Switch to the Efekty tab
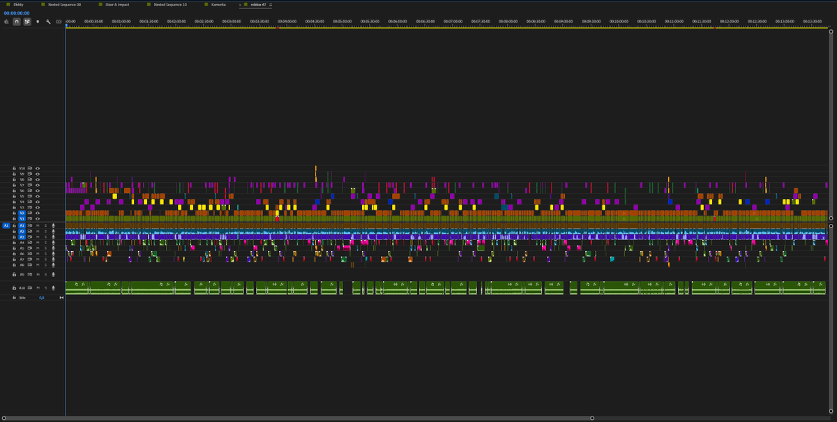 (x=18, y=4)
